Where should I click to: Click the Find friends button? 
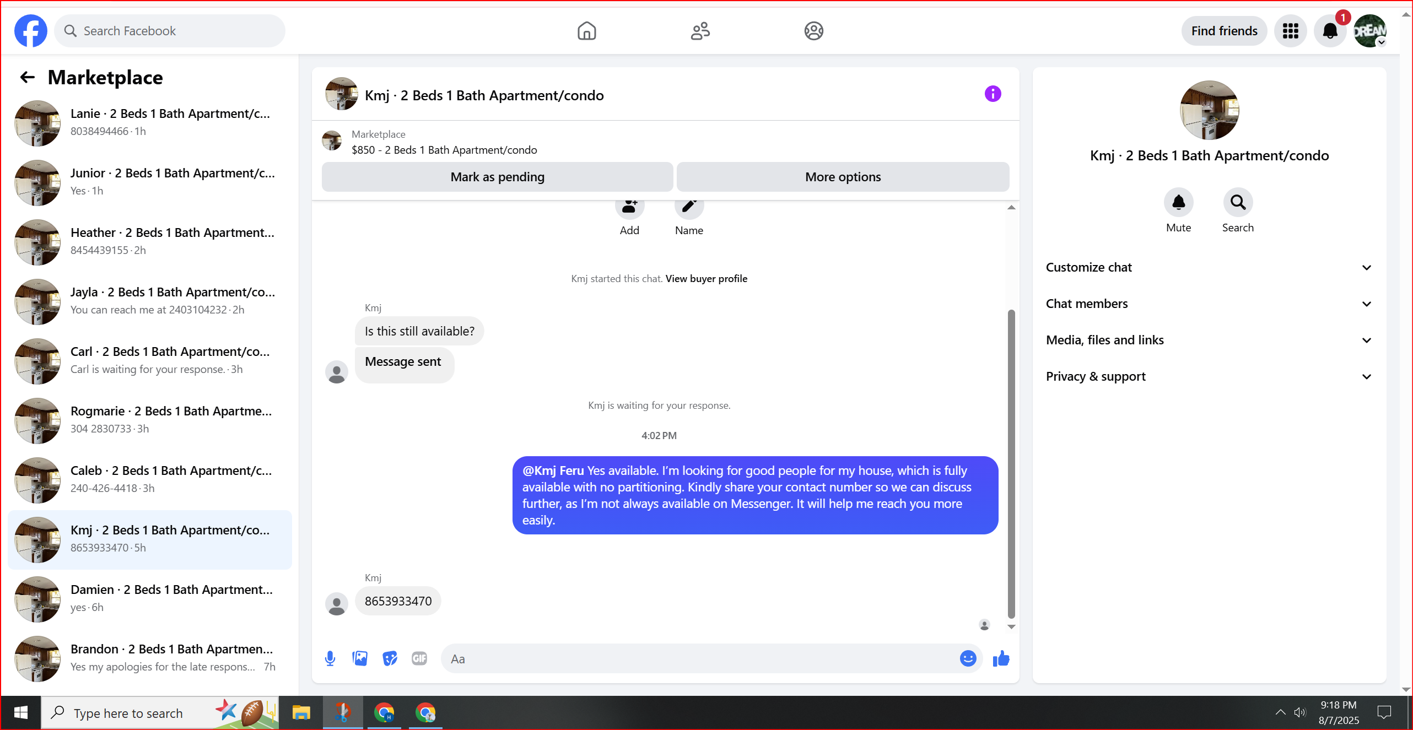(1224, 31)
